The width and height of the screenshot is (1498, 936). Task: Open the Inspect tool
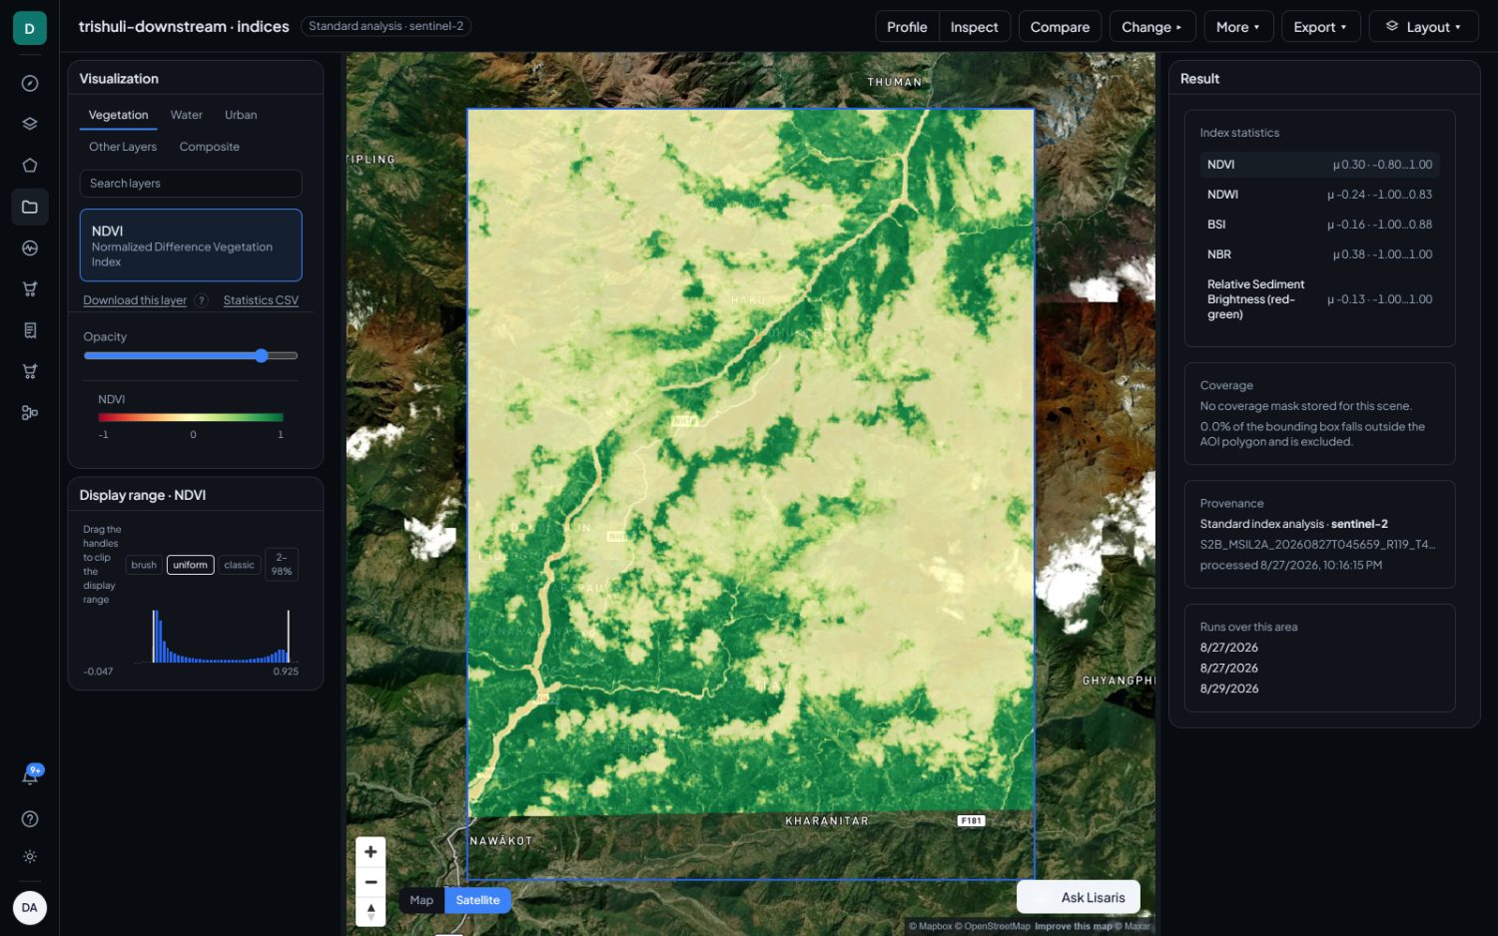tap(974, 27)
